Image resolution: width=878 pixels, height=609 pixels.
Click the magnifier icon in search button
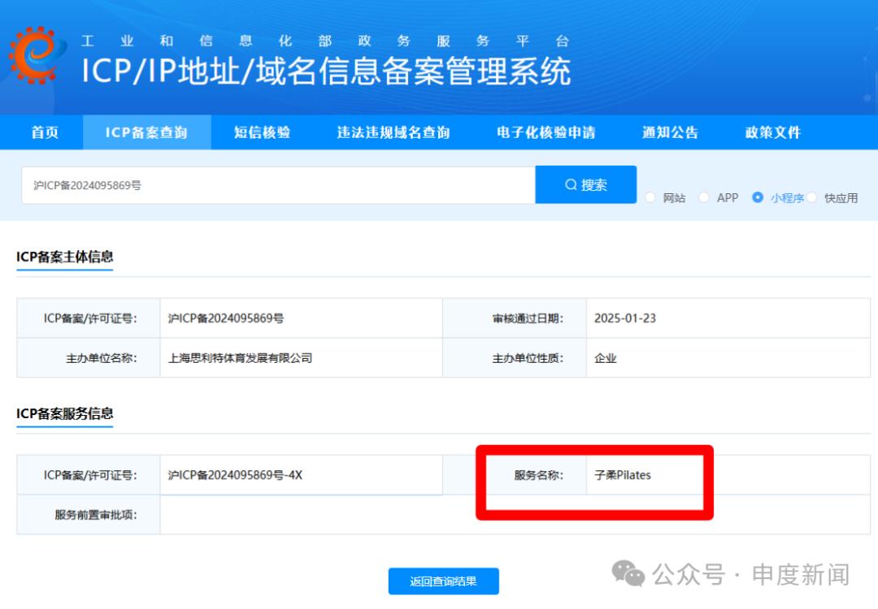tap(571, 185)
